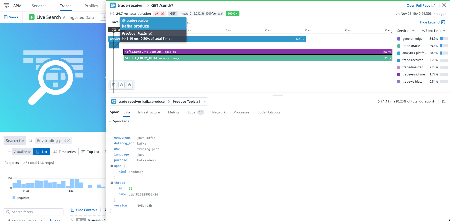
Task: Choose the Top List visualization
Action: click(x=90, y=152)
